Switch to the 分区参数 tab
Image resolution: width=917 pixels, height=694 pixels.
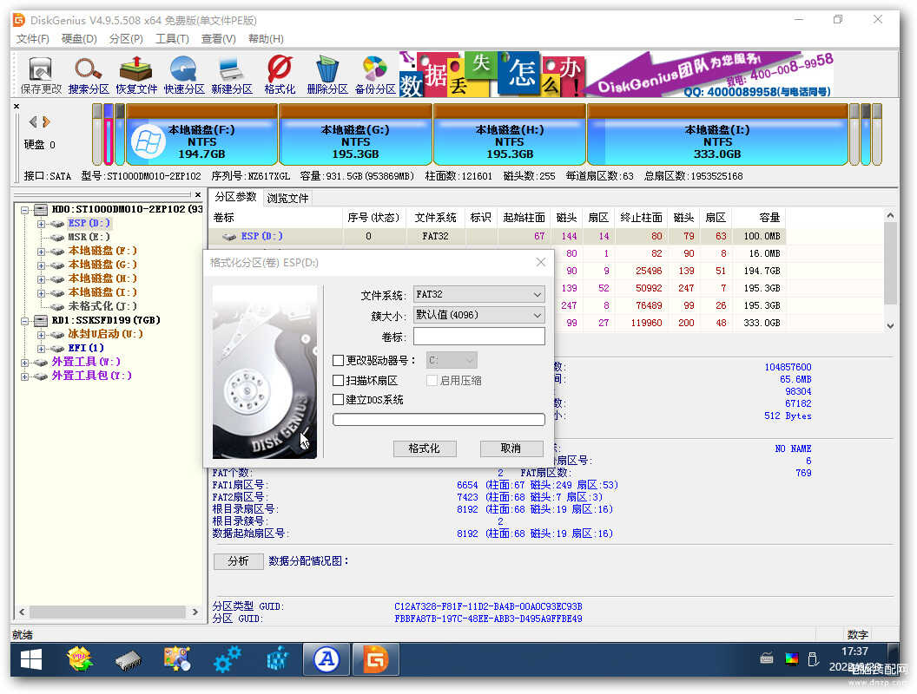(x=235, y=197)
